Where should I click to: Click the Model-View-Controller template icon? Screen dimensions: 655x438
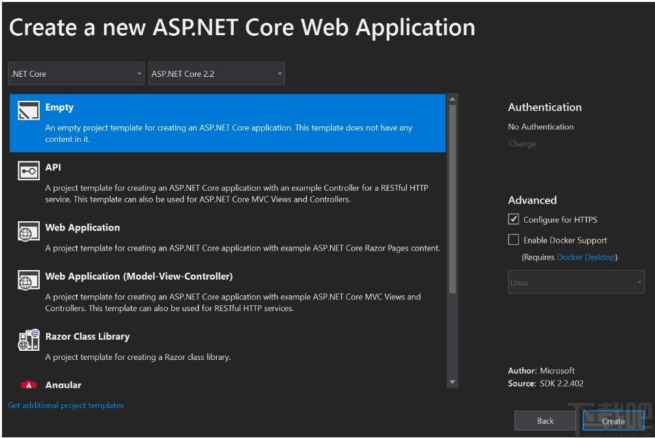point(28,280)
